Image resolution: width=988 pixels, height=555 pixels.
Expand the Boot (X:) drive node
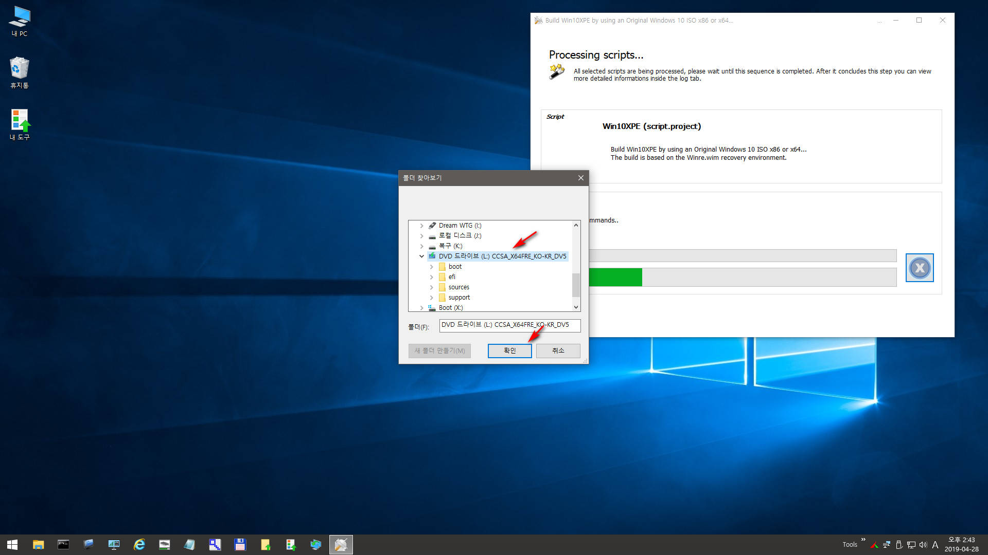click(x=421, y=308)
